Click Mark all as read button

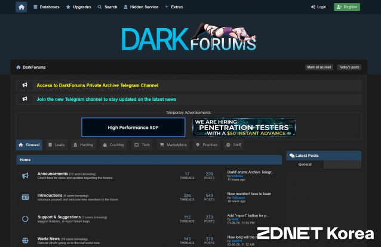(x=319, y=67)
